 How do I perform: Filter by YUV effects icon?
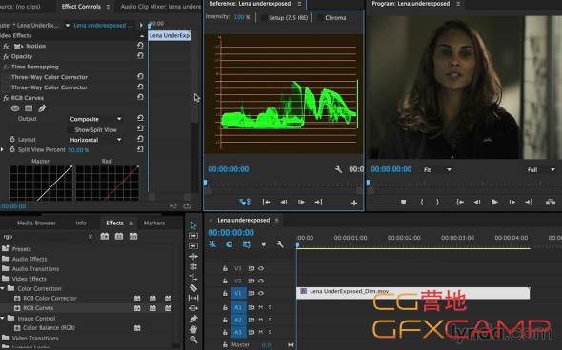[x=133, y=236]
